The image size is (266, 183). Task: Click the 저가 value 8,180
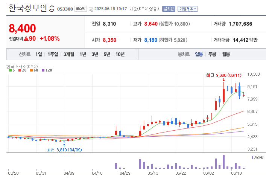coord(151,40)
